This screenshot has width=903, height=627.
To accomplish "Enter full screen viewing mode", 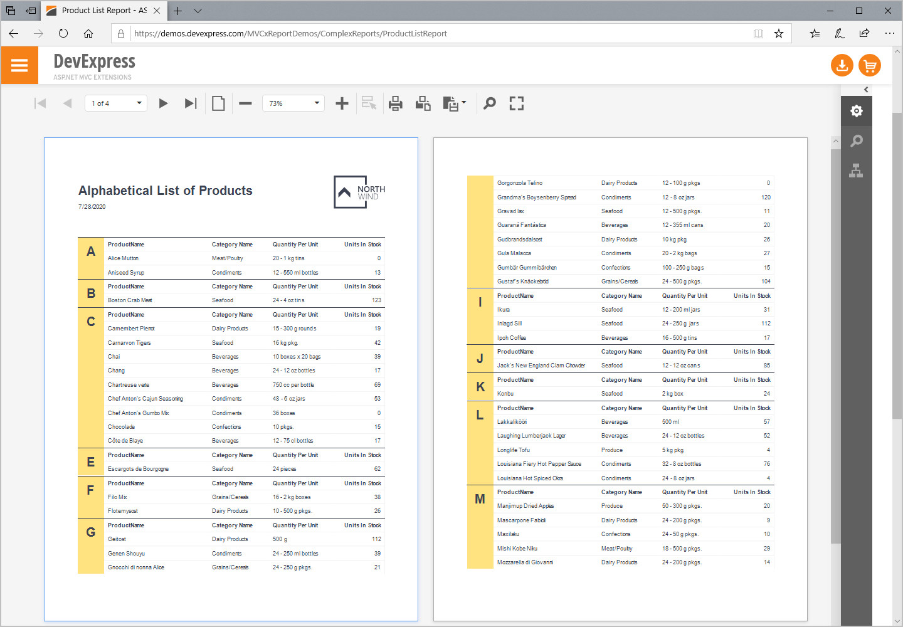I will (516, 103).
